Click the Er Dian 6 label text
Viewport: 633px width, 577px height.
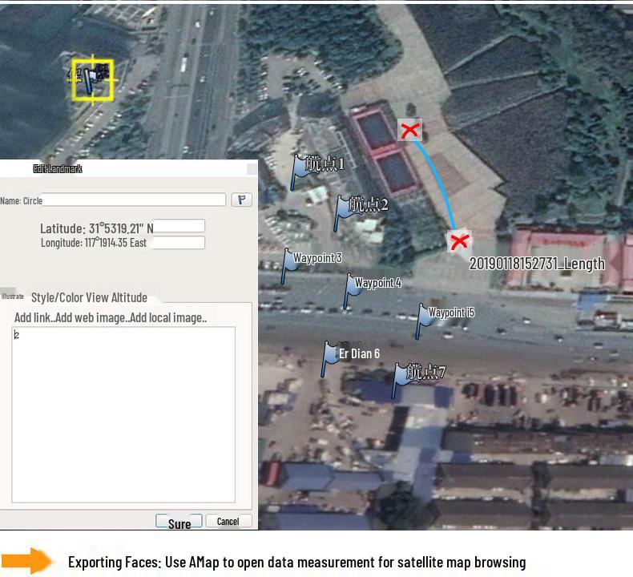tap(359, 353)
